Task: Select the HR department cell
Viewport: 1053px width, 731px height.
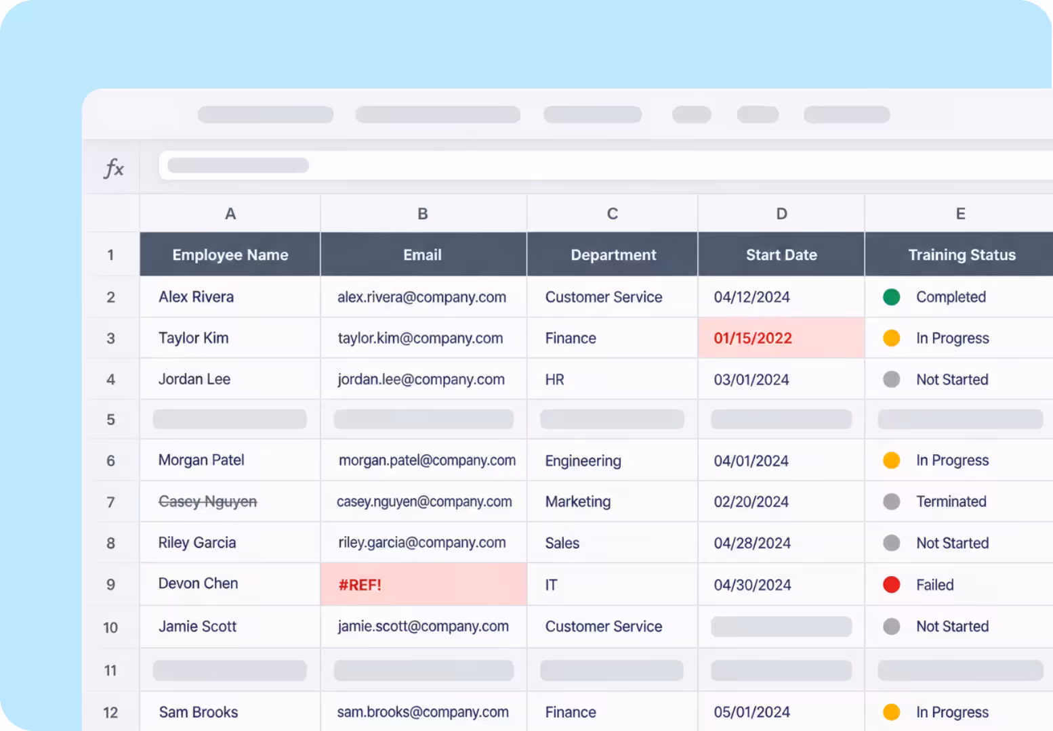Action: 613,380
